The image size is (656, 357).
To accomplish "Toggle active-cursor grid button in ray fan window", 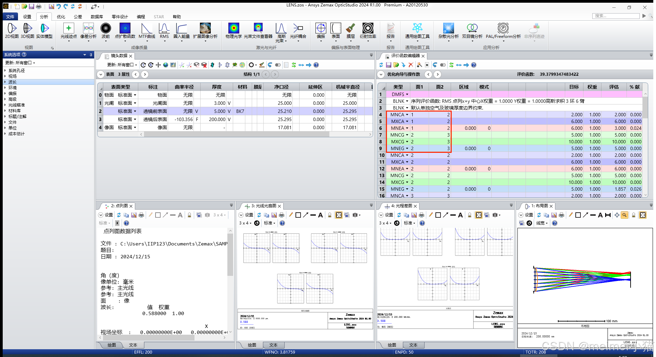I will point(339,215).
